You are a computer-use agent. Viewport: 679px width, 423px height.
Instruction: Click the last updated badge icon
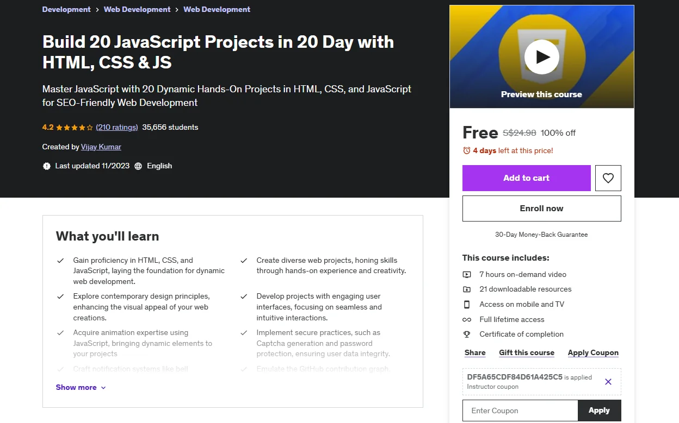click(x=47, y=166)
